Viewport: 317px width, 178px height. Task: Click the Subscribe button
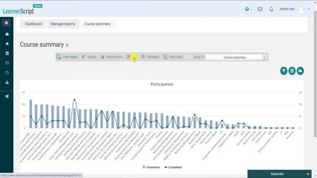tap(279, 174)
